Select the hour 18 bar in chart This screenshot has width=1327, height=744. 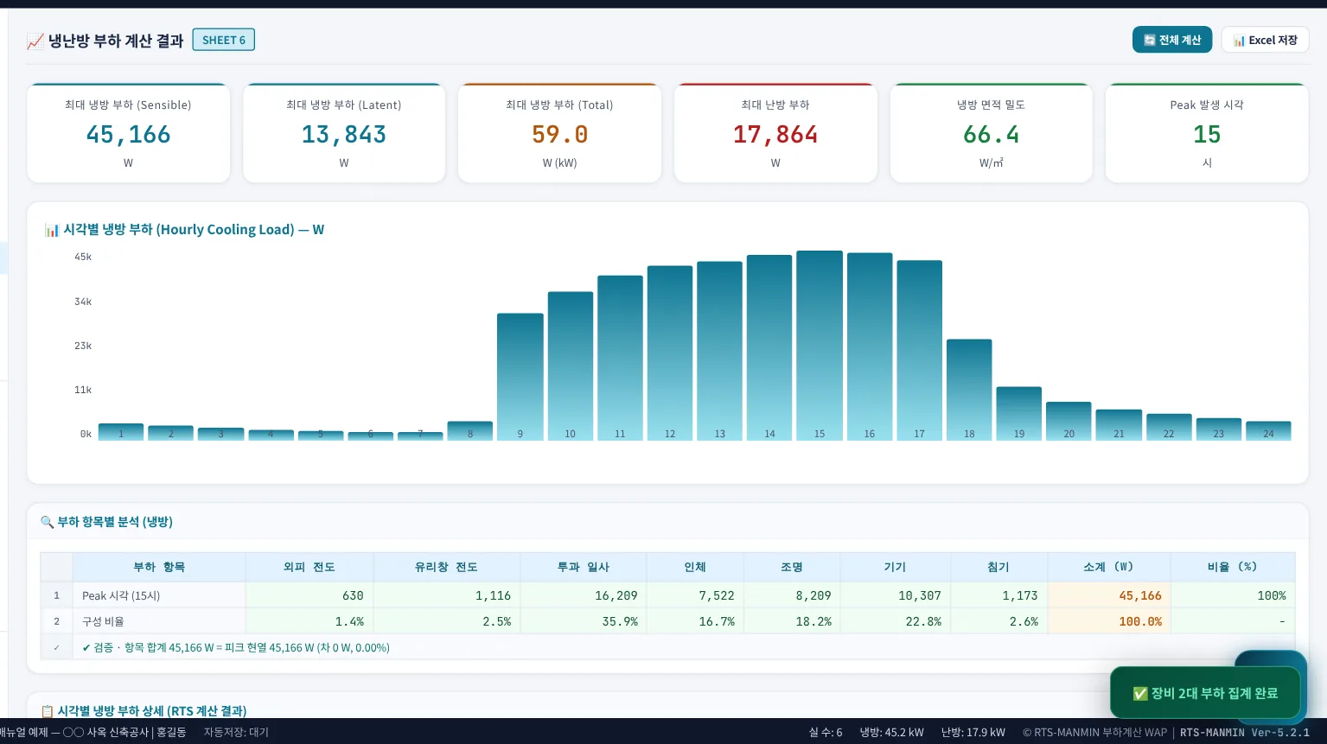coord(969,390)
